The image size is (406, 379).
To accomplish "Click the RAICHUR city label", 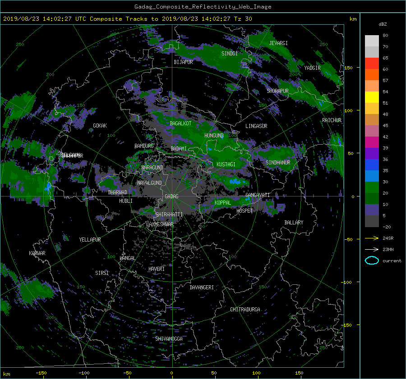I will [332, 120].
